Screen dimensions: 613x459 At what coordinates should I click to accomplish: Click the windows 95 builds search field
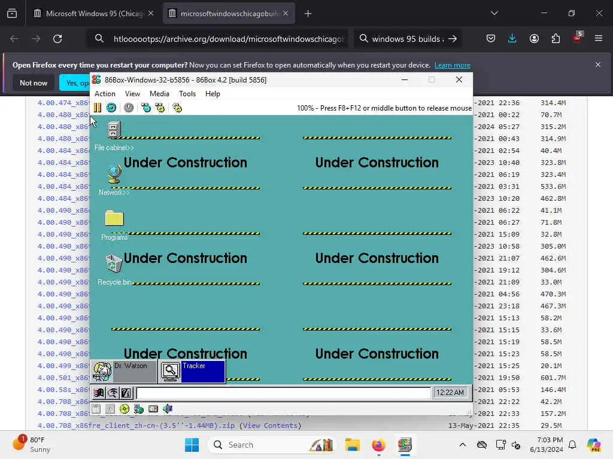tap(408, 39)
